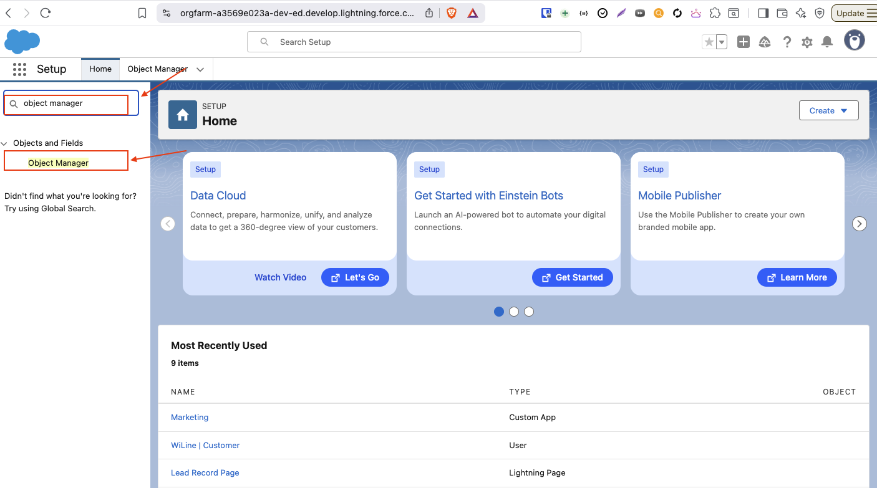
Task: Select the first carousel page dot
Action: 499,312
